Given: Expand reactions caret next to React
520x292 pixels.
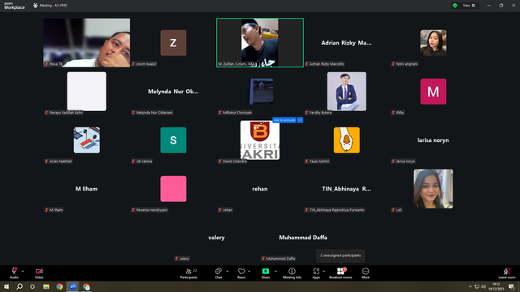Looking at the screenshot, I should pyautogui.click(x=249, y=272).
